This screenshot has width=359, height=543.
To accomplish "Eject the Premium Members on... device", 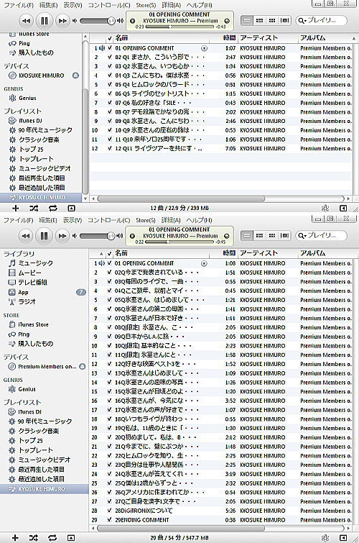I will coord(82,366).
